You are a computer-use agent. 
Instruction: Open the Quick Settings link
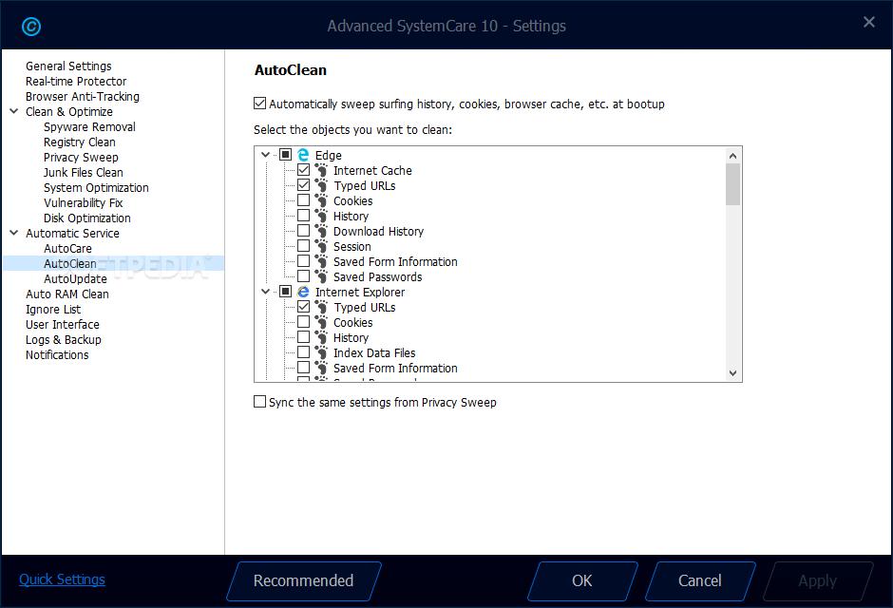point(62,579)
